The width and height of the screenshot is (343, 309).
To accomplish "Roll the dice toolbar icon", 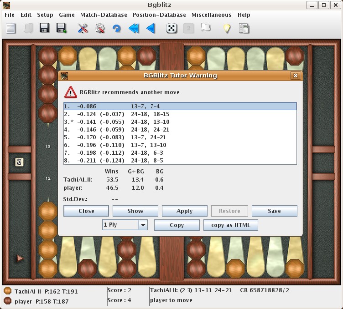I will pos(171,28).
